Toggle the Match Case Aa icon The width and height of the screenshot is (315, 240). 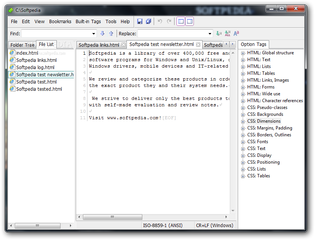tap(236, 33)
